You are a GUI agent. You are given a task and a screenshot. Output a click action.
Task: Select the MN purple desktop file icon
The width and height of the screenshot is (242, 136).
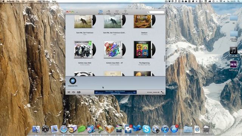tap(233, 65)
